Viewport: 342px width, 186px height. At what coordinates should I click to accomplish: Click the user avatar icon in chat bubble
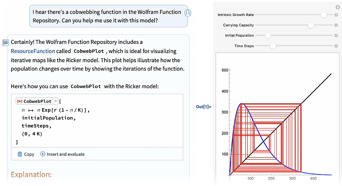[x=187, y=13]
